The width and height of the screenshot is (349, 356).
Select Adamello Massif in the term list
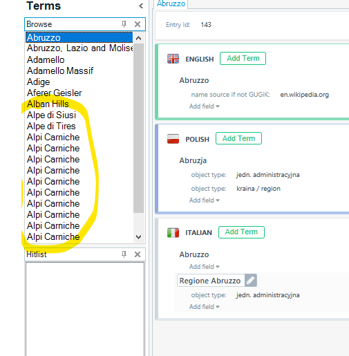click(60, 71)
